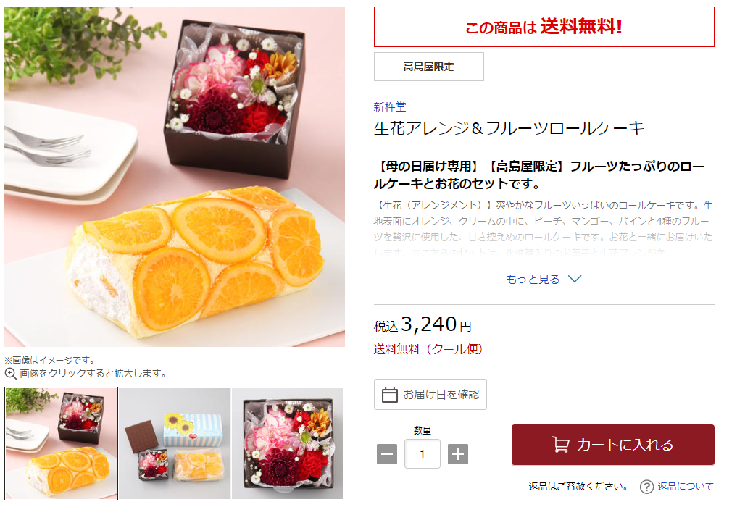Select the packaging box set thumbnail
This screenshot has height=507, width=745.
point(175,443)
